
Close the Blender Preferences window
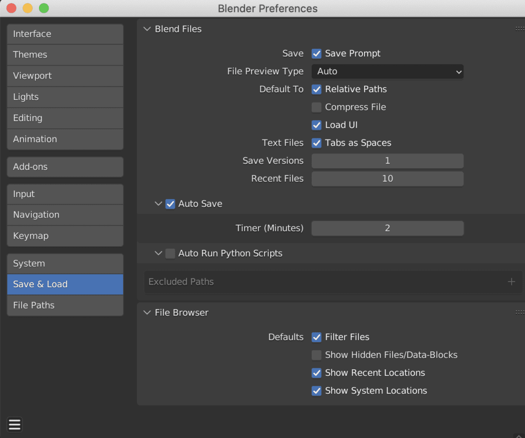[11, 8]
